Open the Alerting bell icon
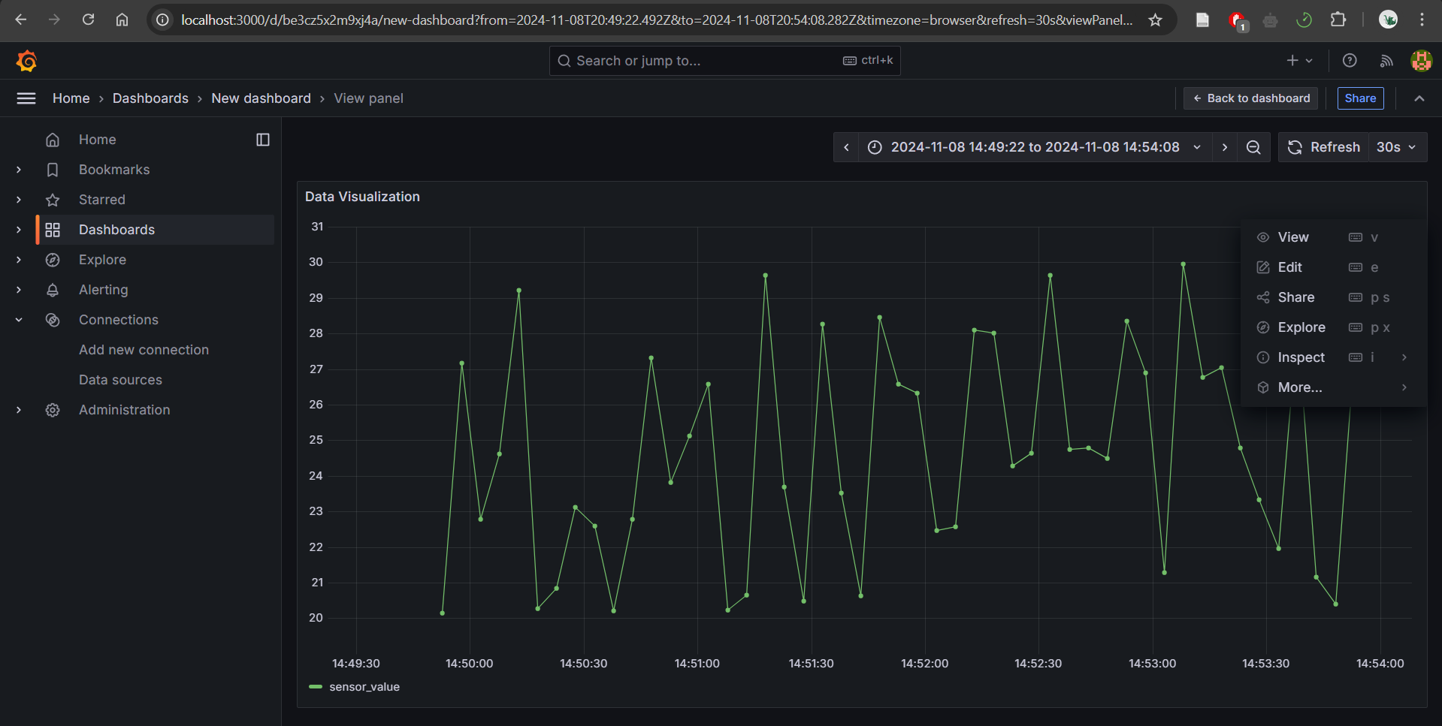Image resolution: width=1442 pixels, height=726 pixels. (53, 290)
